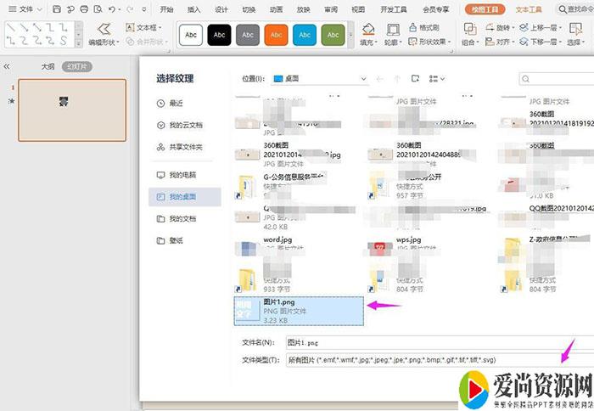The width and height of the screenshot is (594, 411).
Task: Collapse the slide panel with double chevron
Action: point(7,66)
